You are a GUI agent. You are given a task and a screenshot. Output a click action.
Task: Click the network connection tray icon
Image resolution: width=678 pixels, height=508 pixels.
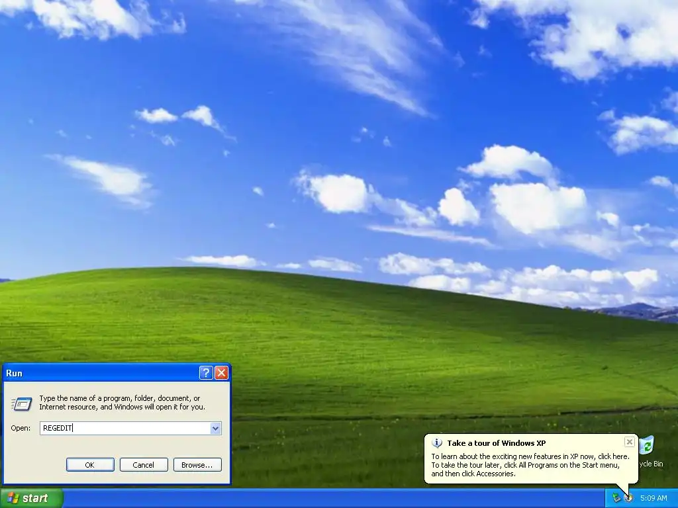(616, 498)
